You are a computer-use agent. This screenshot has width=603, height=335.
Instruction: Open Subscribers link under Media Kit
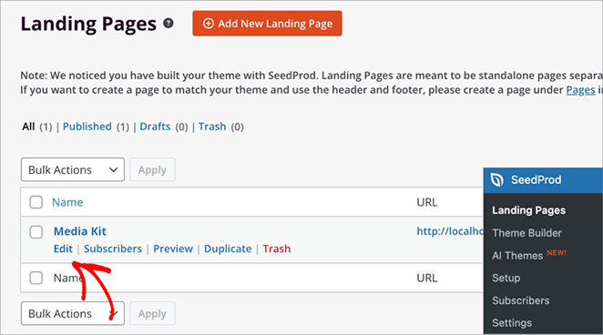point(113,249)
